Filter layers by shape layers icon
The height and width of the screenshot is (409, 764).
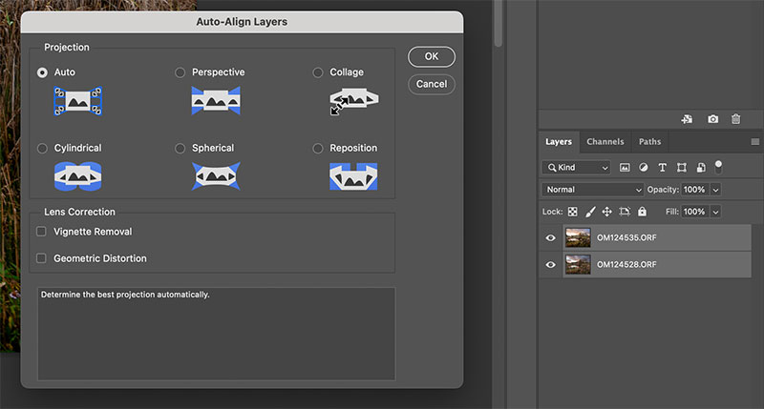[682, 167]
